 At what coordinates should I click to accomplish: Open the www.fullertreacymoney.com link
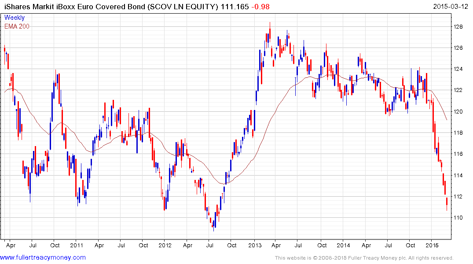[43, 257]
